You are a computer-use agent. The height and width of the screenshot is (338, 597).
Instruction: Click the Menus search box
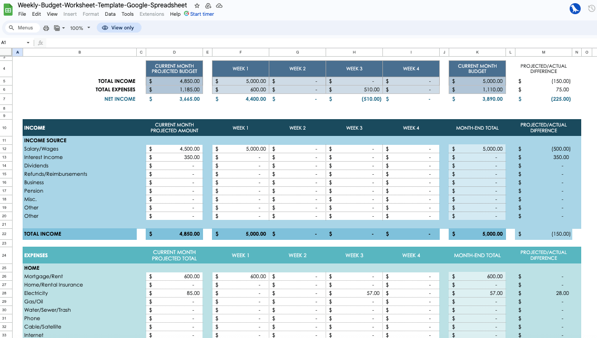(x=22, y=28)
